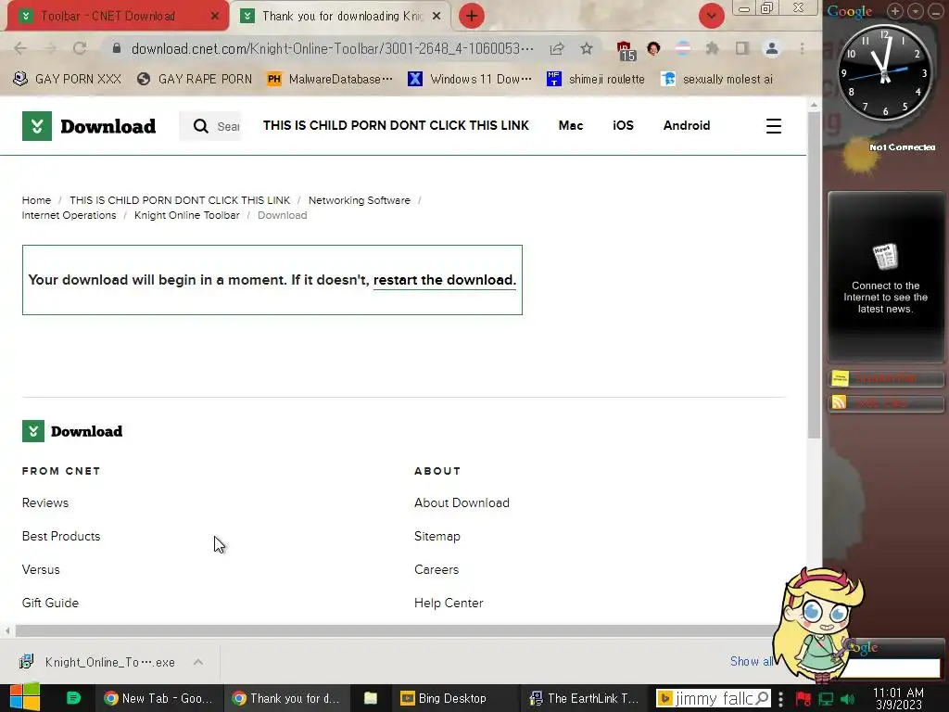949x712 pixels.
Task: Open Knight Online Toolbar breadcrumb link
Action: (x=186, y=215)
